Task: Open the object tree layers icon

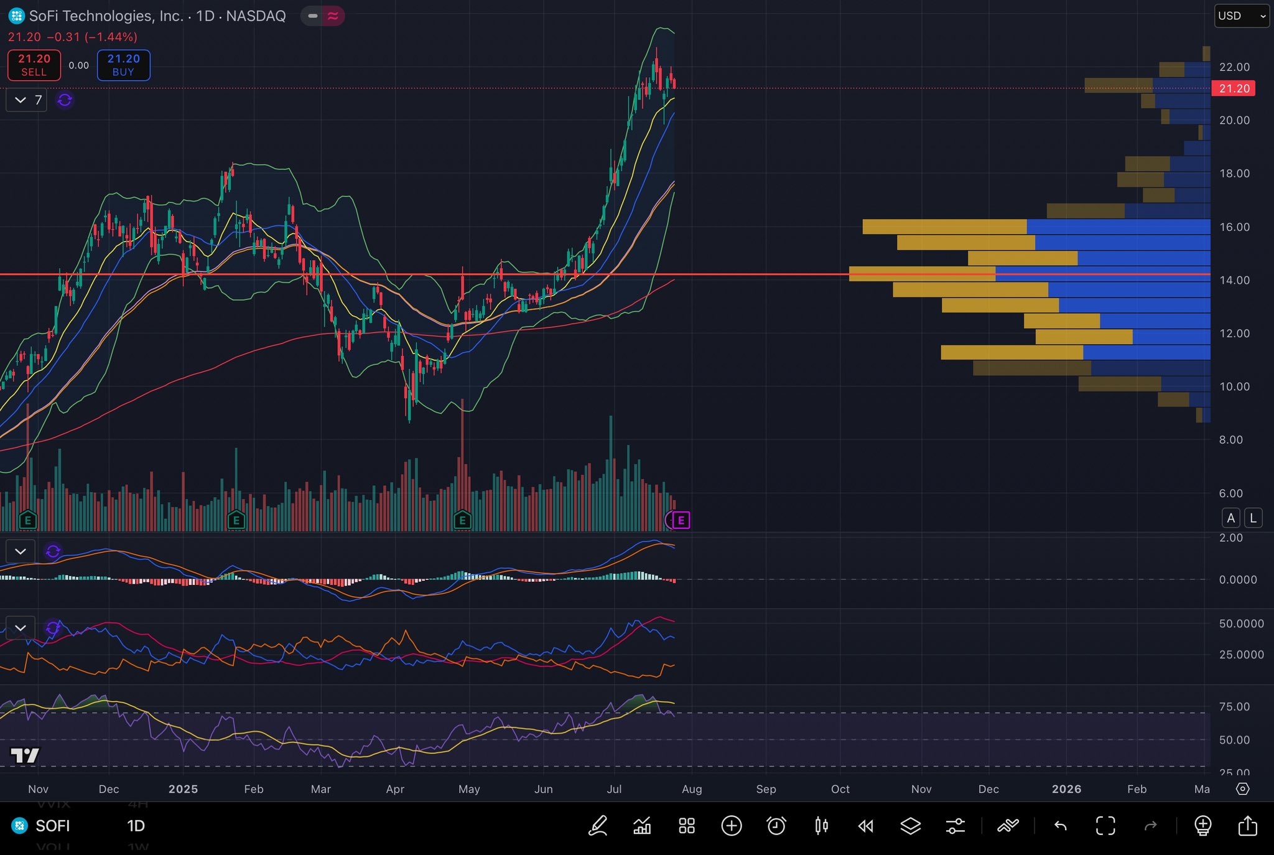Action: point(910,826)
